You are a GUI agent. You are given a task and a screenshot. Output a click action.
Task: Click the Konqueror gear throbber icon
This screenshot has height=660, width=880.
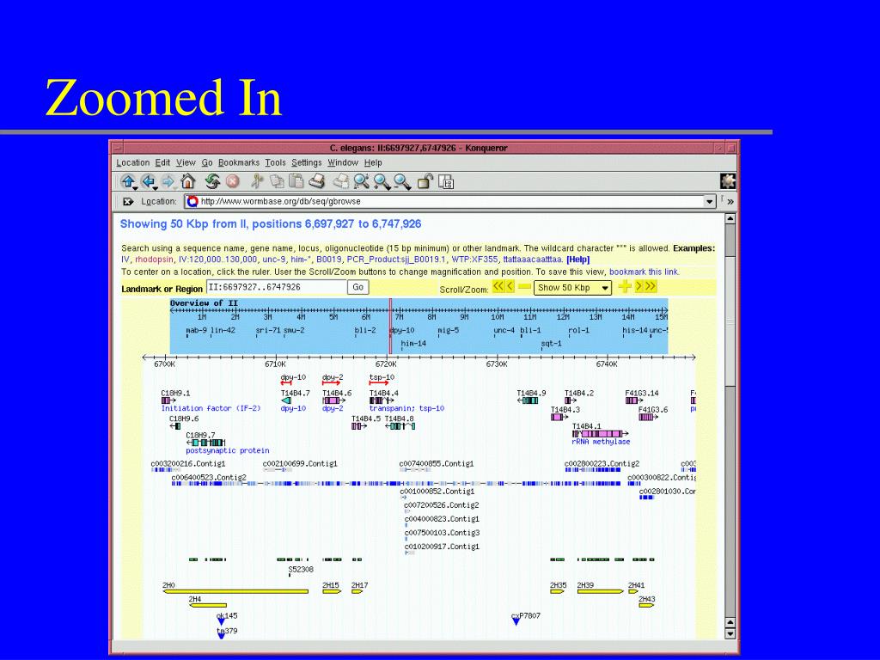tap(728, 181)
